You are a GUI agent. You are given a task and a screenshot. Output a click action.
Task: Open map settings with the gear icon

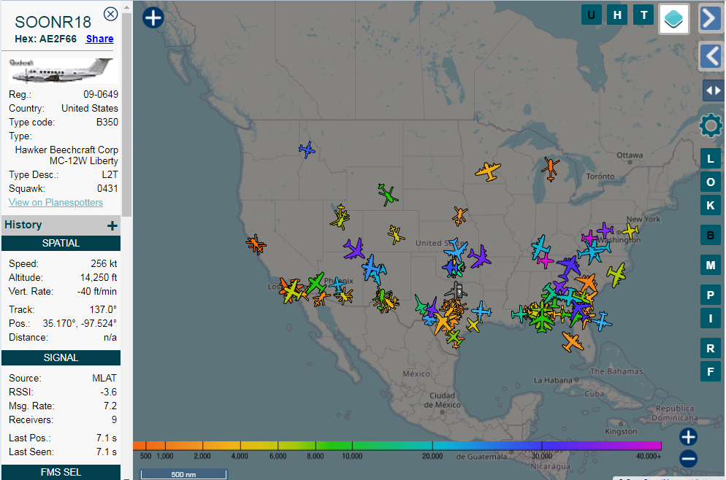tap(711, 125)
